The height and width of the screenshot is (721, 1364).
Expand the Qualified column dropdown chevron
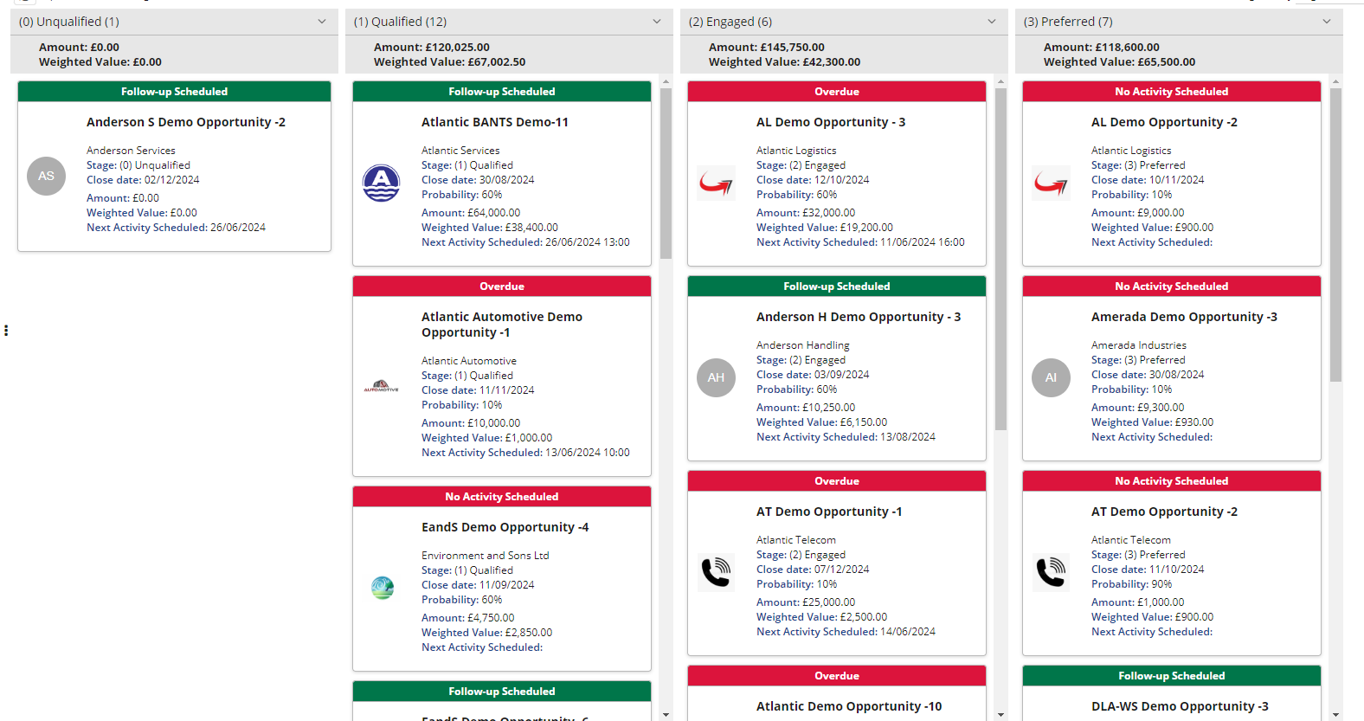coord(657,22)
